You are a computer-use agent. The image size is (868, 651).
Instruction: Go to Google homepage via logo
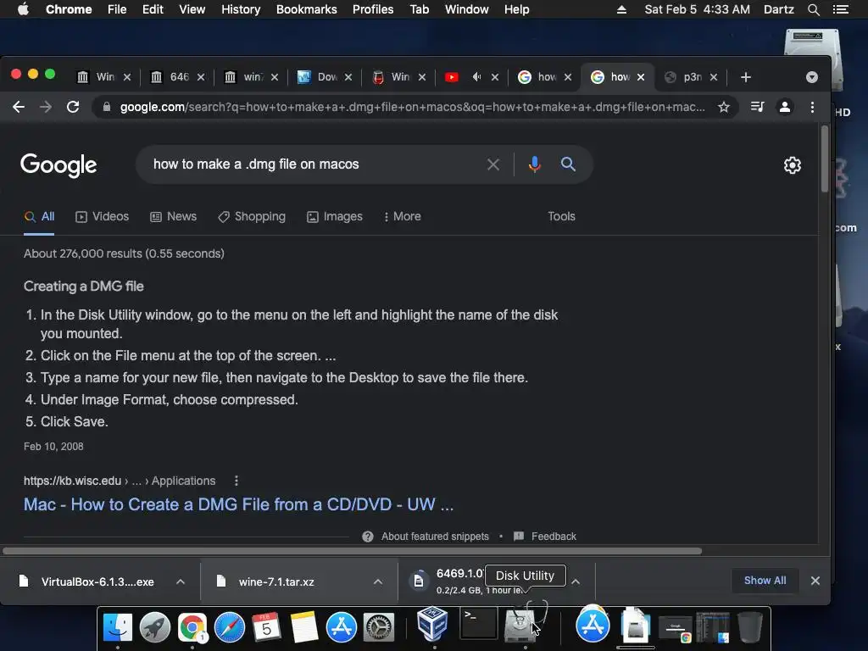(x=58, y=165)
